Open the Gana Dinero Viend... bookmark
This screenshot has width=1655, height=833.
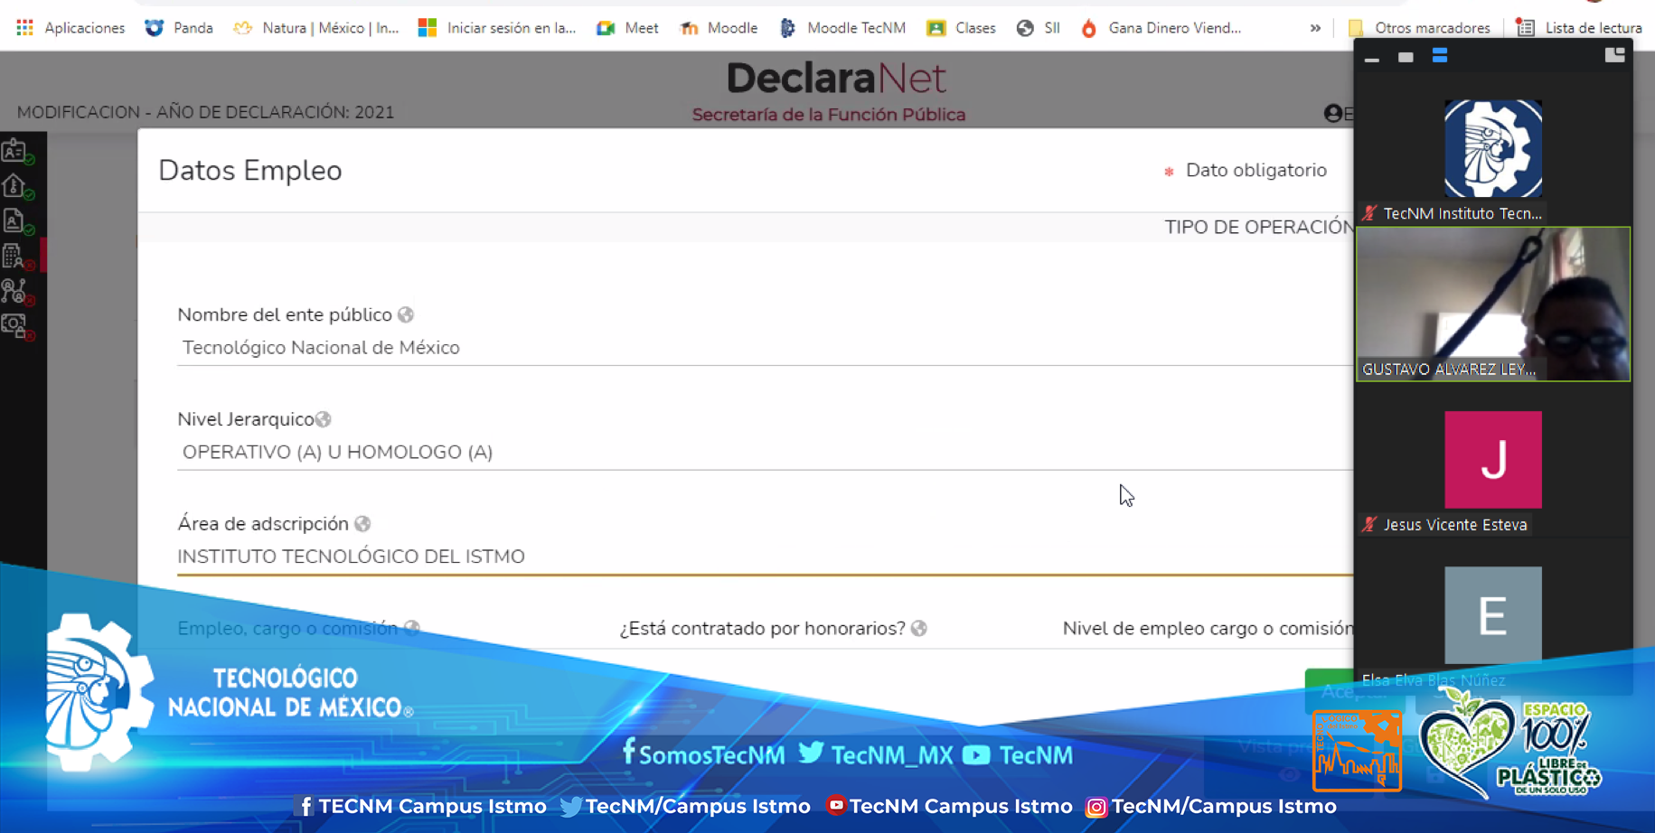[1161, 28]
